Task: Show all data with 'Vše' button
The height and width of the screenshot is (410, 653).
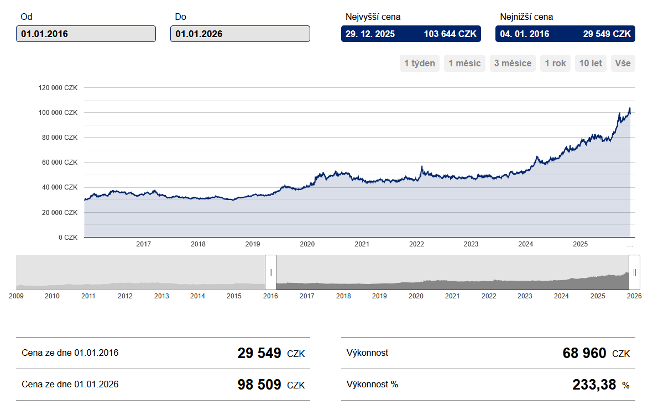Action: 623,63
